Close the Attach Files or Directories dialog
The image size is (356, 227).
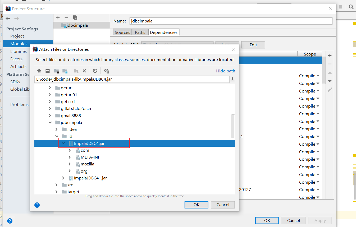[x=233, y=49]
